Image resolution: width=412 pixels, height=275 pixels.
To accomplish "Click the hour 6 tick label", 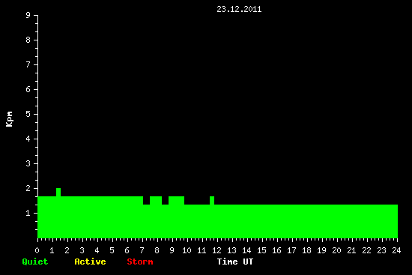I will [x=127, y=250].
